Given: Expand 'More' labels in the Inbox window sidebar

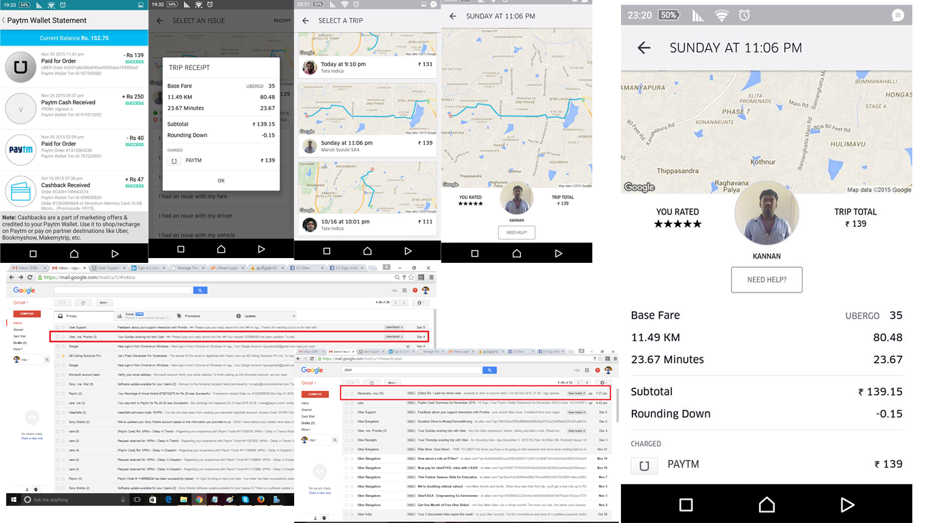Looking at the screenshot, I should tap(19, 349).
